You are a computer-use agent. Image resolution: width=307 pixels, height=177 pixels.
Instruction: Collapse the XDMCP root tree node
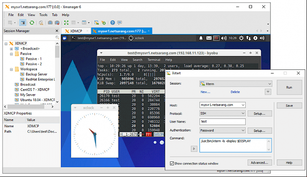pos(6,44)
